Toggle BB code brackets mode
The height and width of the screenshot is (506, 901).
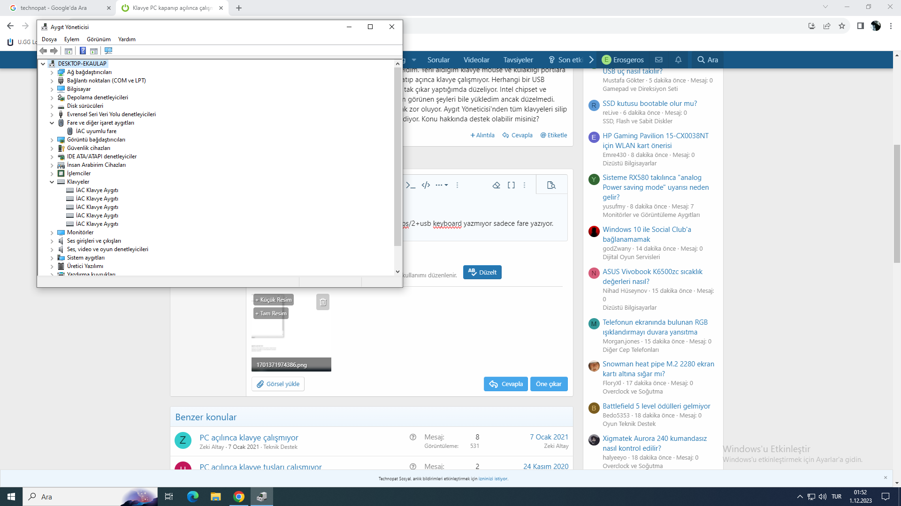click(511, 185)
